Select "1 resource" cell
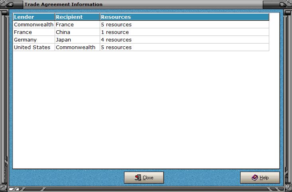This screenshot has height=192, width=292. [185, 32]
